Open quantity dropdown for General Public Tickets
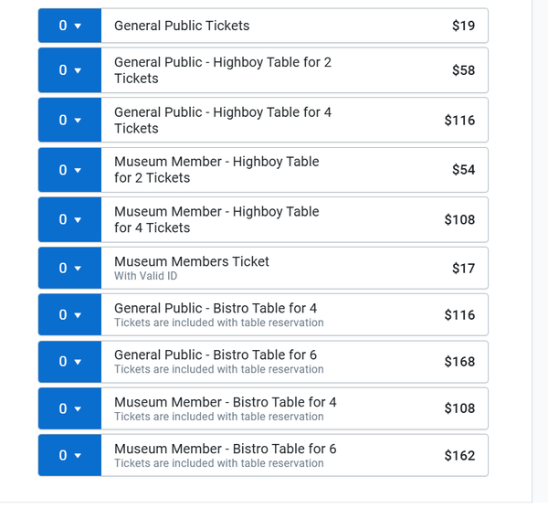Screen dimensions: 548x508 click(69, 26)
